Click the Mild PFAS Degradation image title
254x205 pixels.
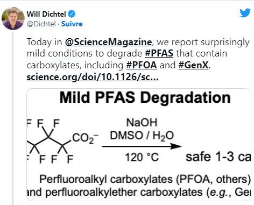click(145, 98)
